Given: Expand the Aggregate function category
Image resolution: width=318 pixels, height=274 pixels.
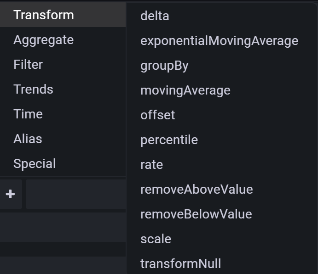Looking at the screenshot, I should pyautogui.click(x=43, y=40).
